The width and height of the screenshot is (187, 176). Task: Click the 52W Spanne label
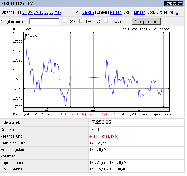coord(12,169)
